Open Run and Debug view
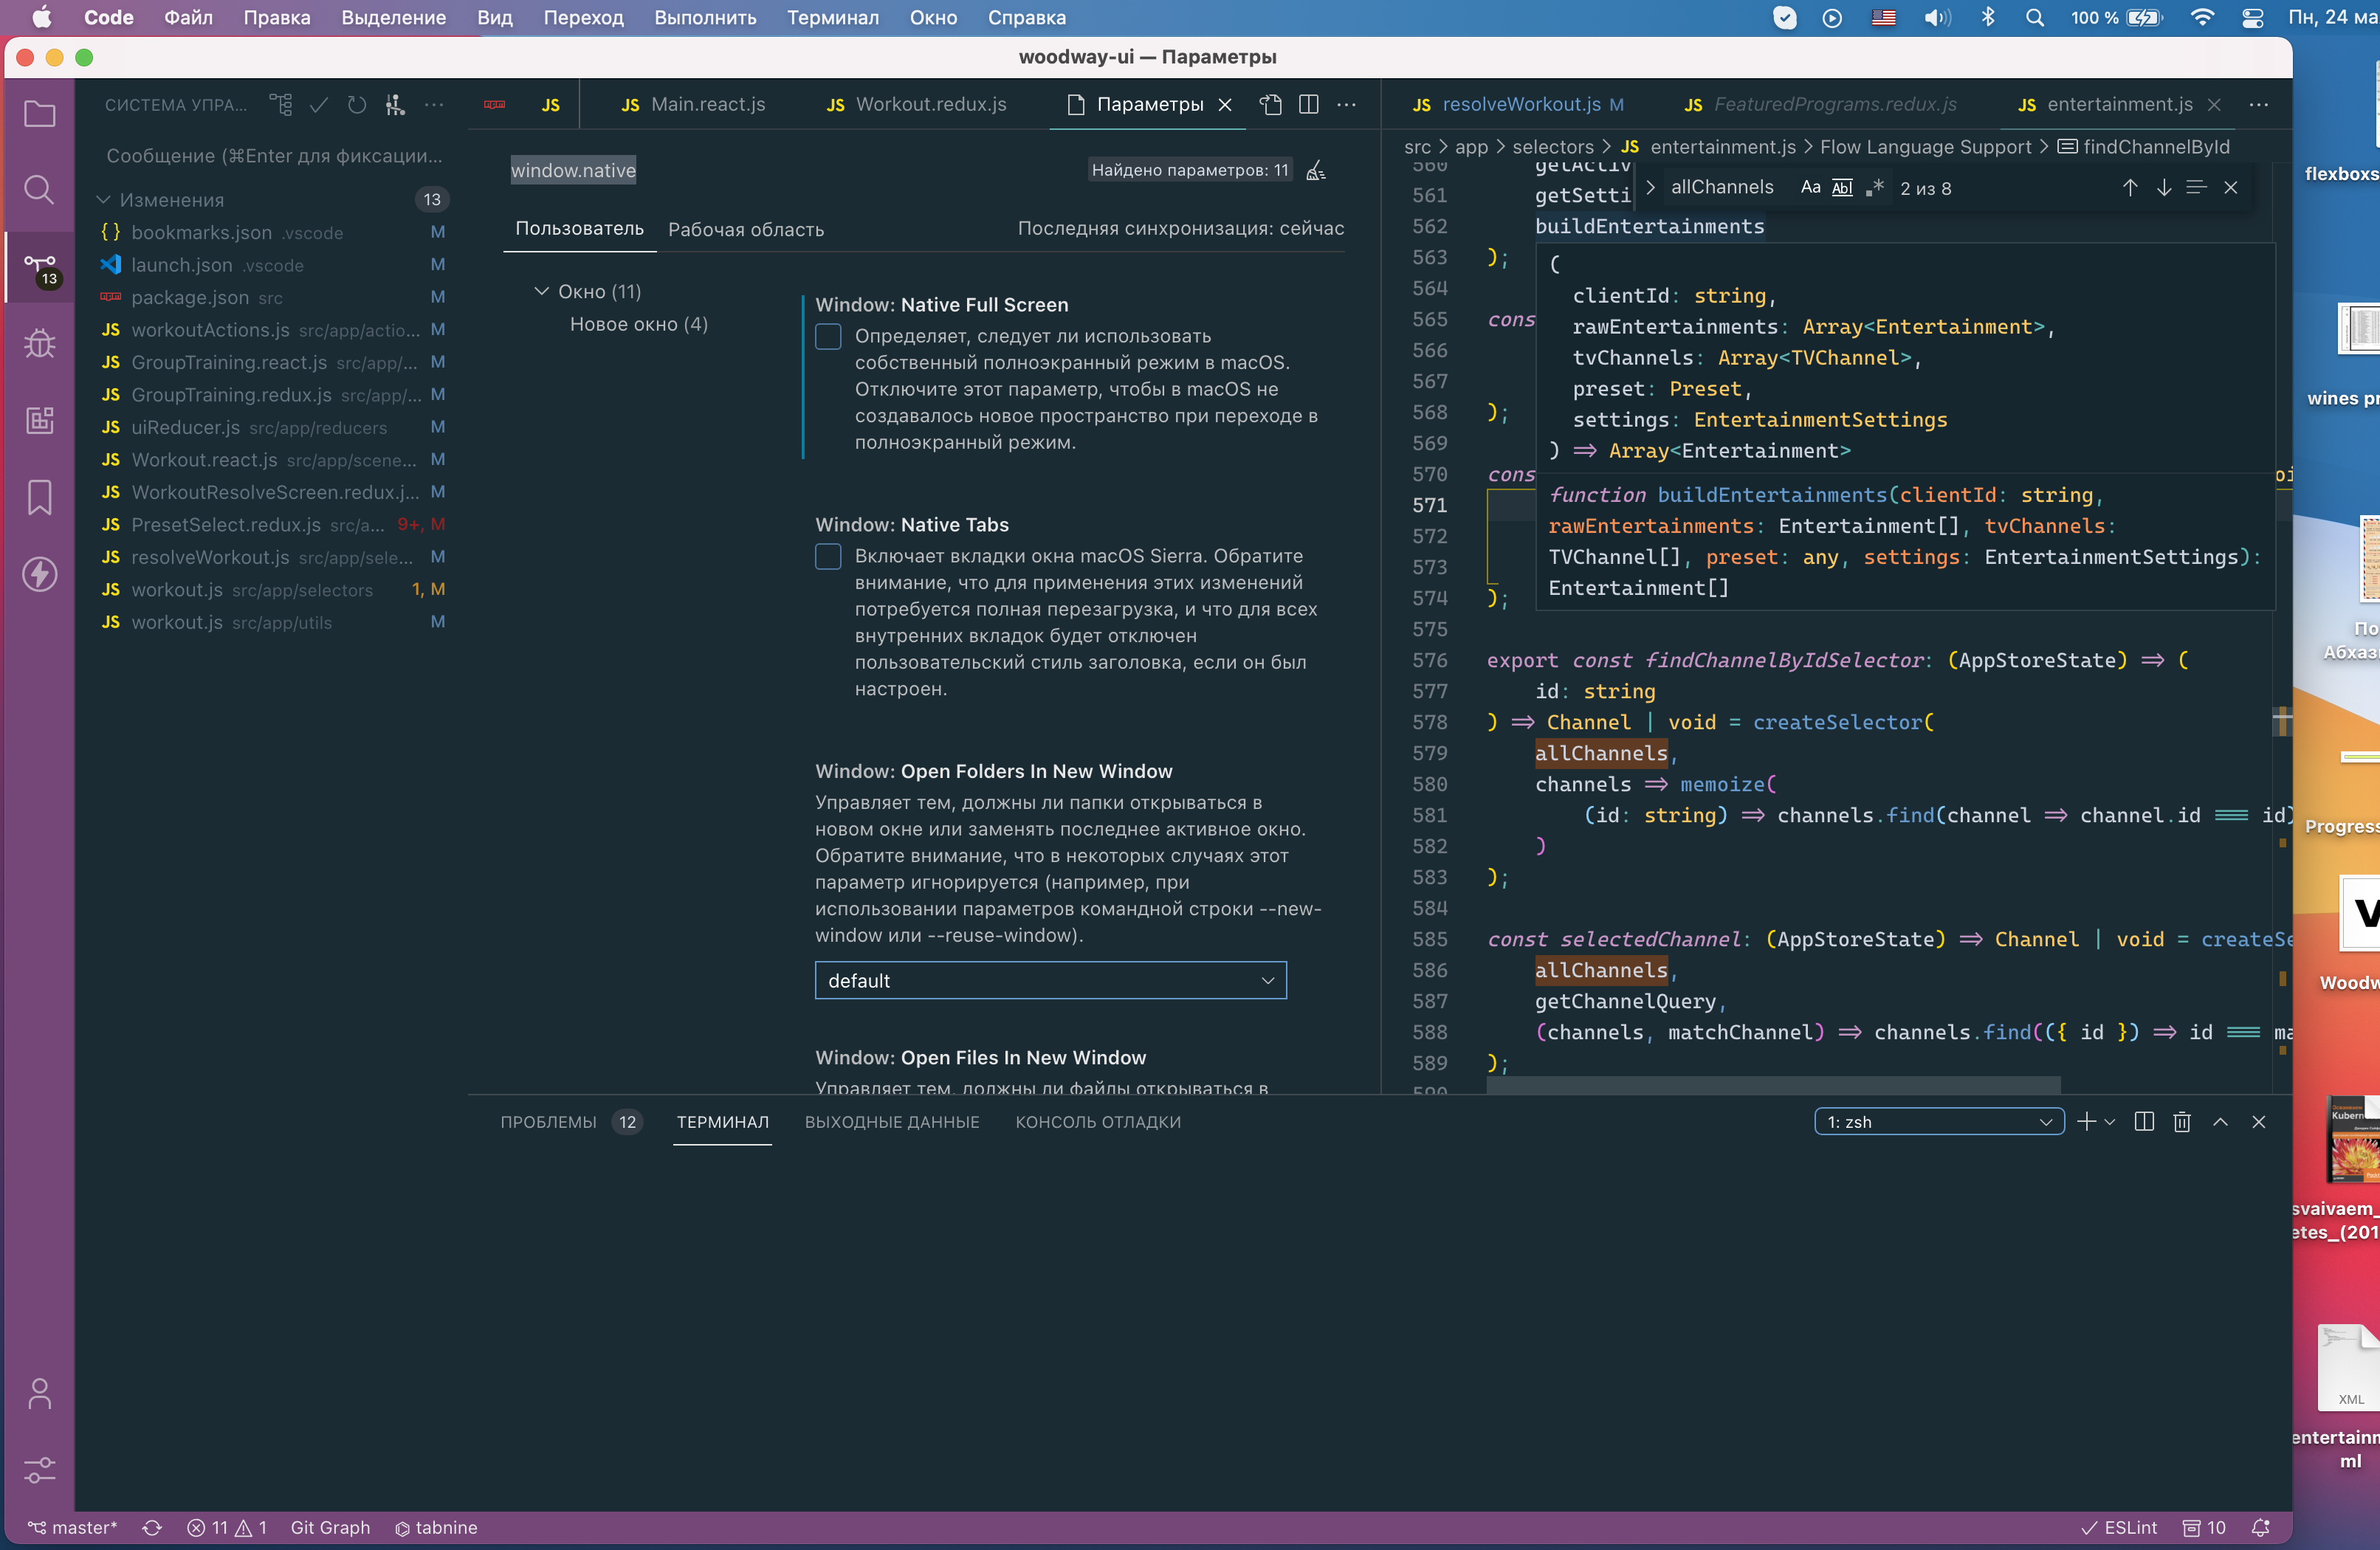Screen dimensions: 2380x1550 [39, 343]
